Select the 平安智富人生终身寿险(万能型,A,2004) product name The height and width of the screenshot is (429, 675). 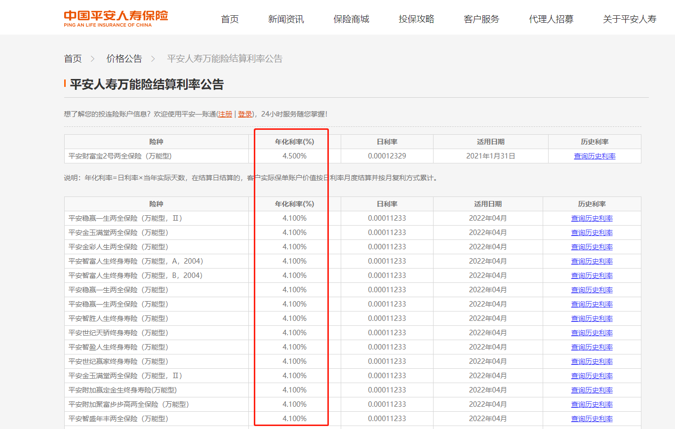tap(136, 261)
